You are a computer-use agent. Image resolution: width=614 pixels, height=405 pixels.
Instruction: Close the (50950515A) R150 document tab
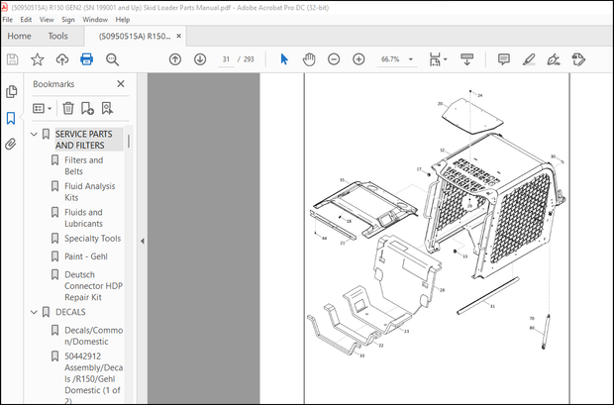pyautogui.click(x=179, y=36)
